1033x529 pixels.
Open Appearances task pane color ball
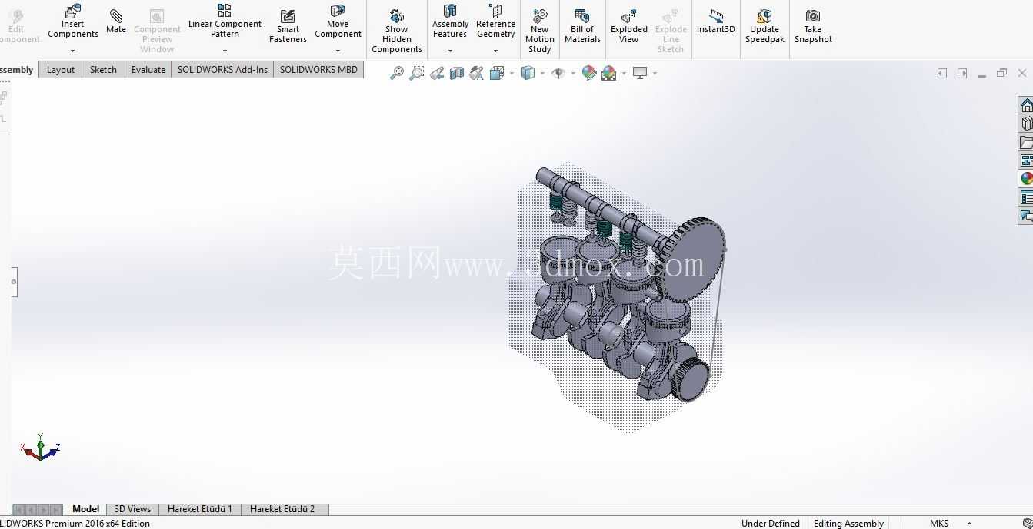coord(1026,179)
